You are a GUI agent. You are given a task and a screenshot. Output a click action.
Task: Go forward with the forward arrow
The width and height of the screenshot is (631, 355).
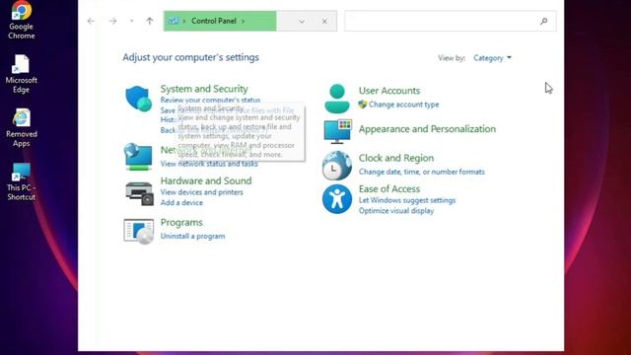pyautogui.click(x=112, y=21)
